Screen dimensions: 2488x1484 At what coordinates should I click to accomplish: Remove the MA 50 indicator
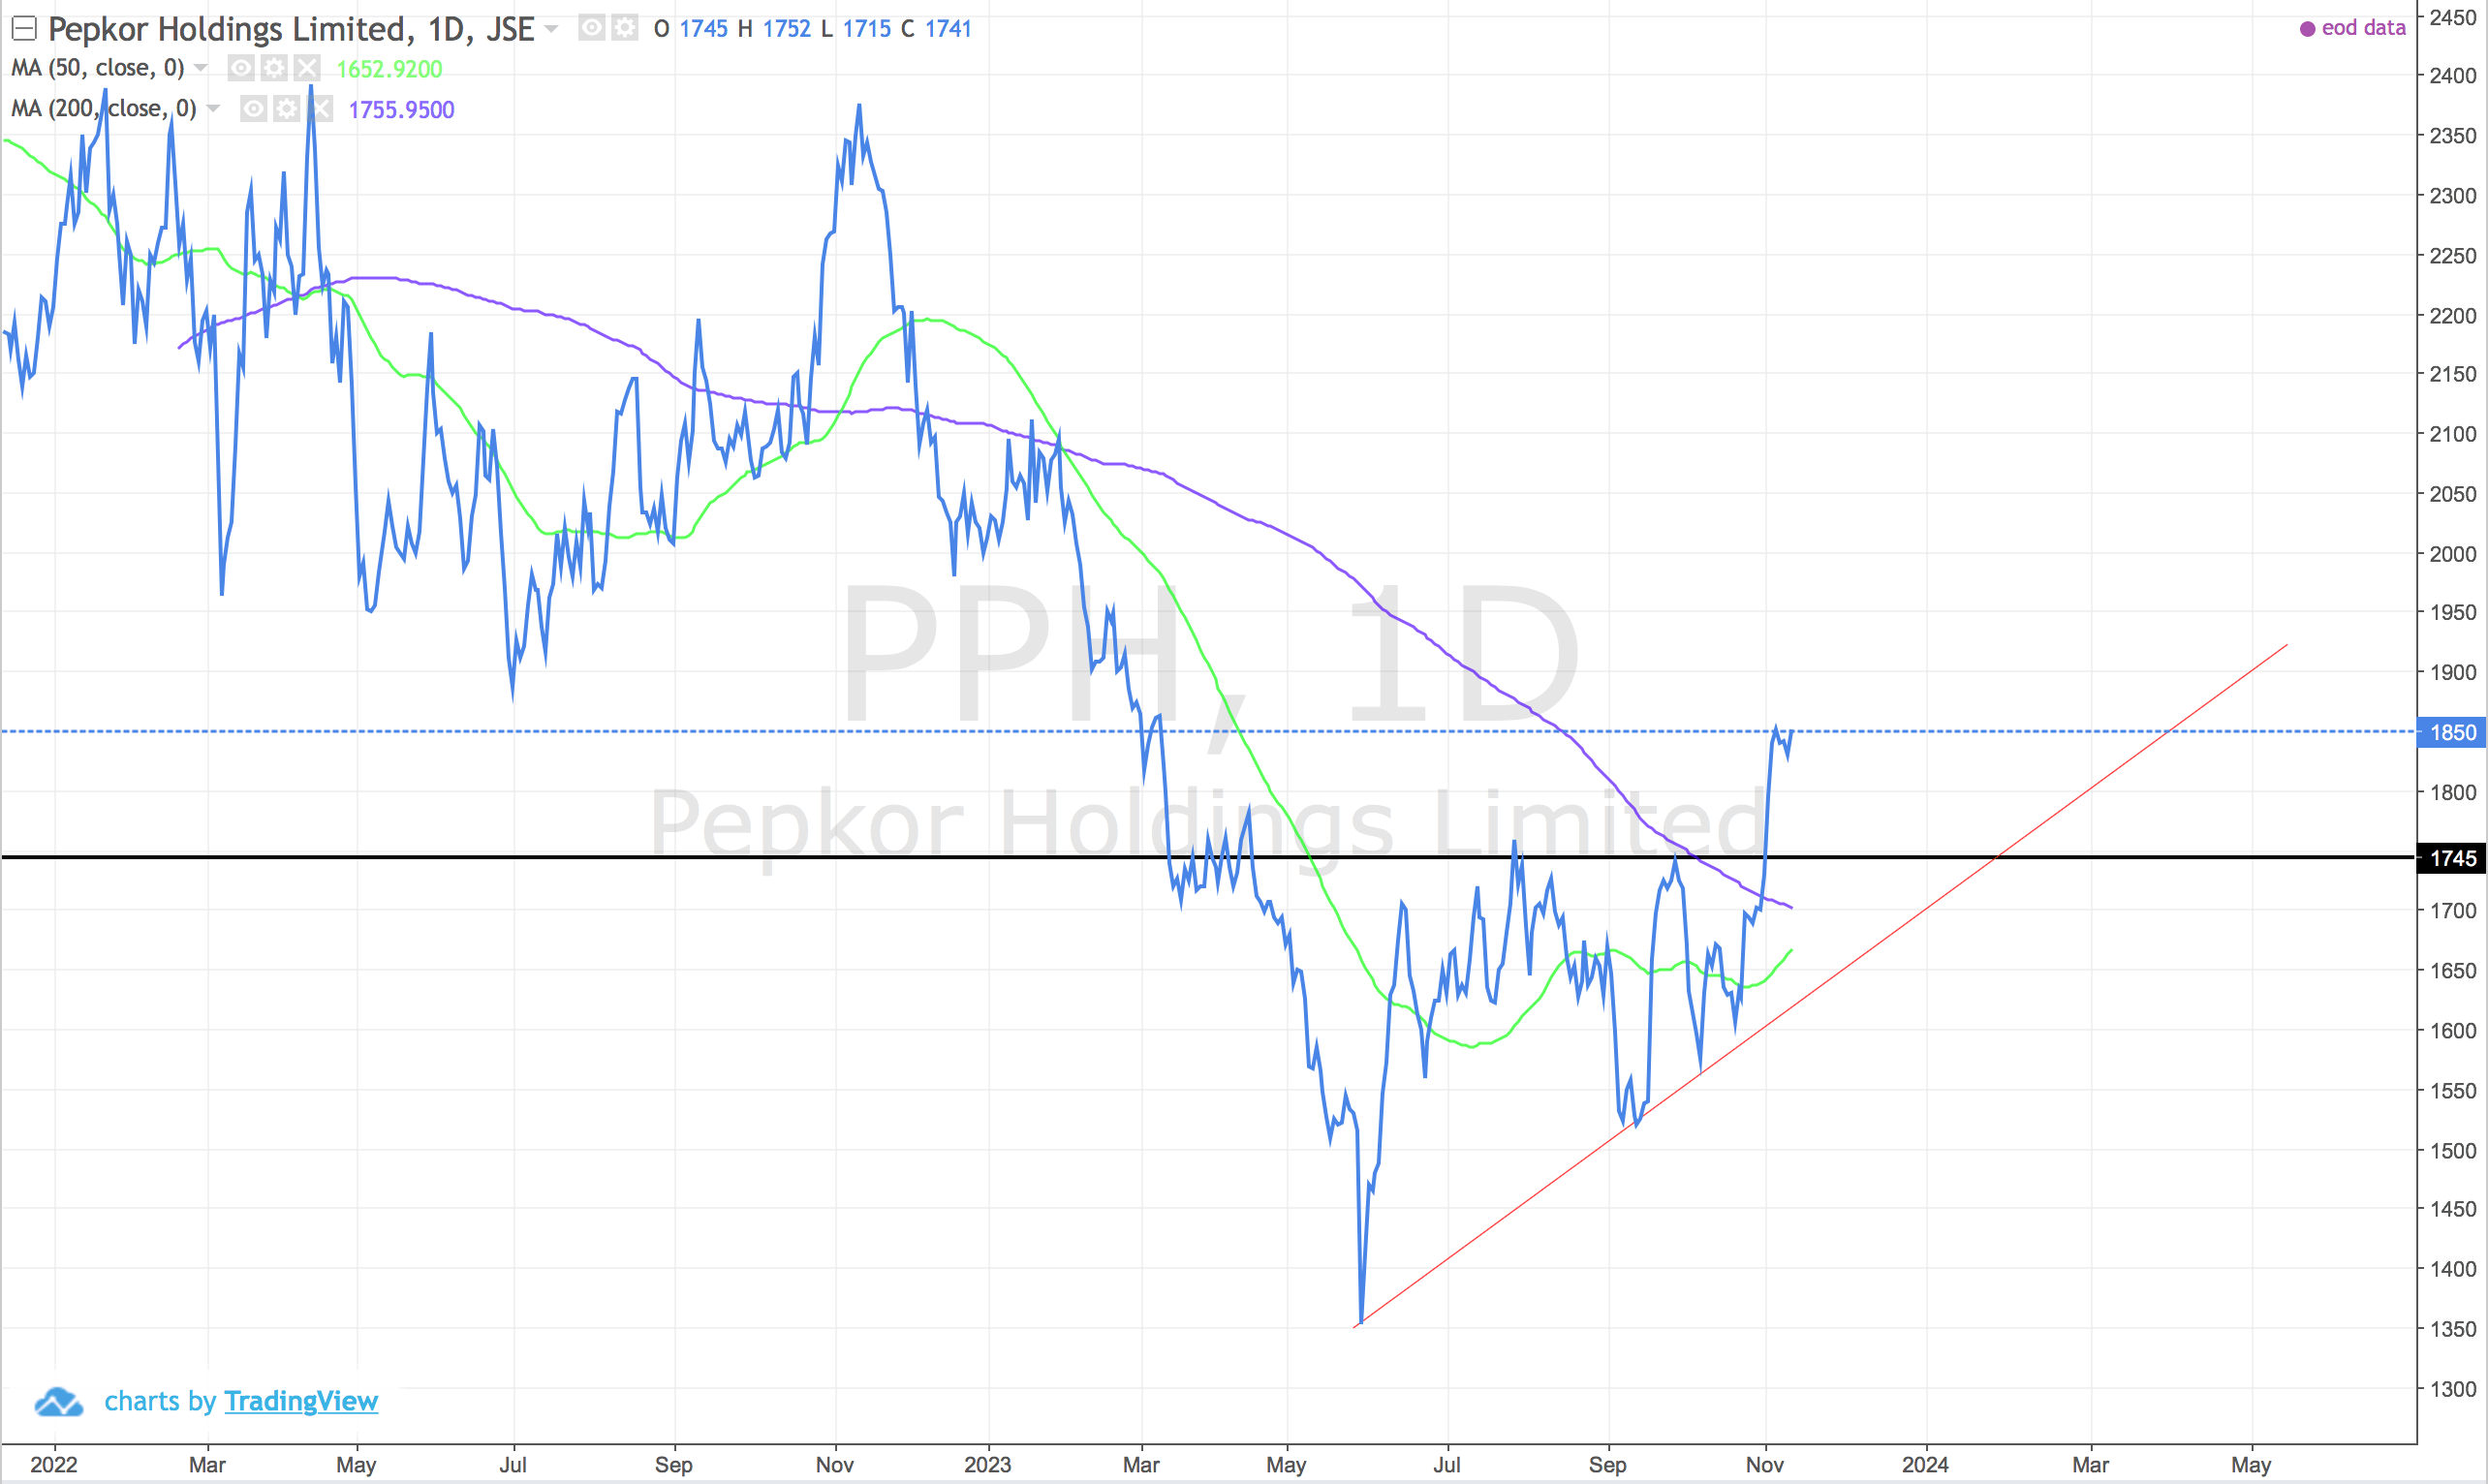tap(307, 68)
